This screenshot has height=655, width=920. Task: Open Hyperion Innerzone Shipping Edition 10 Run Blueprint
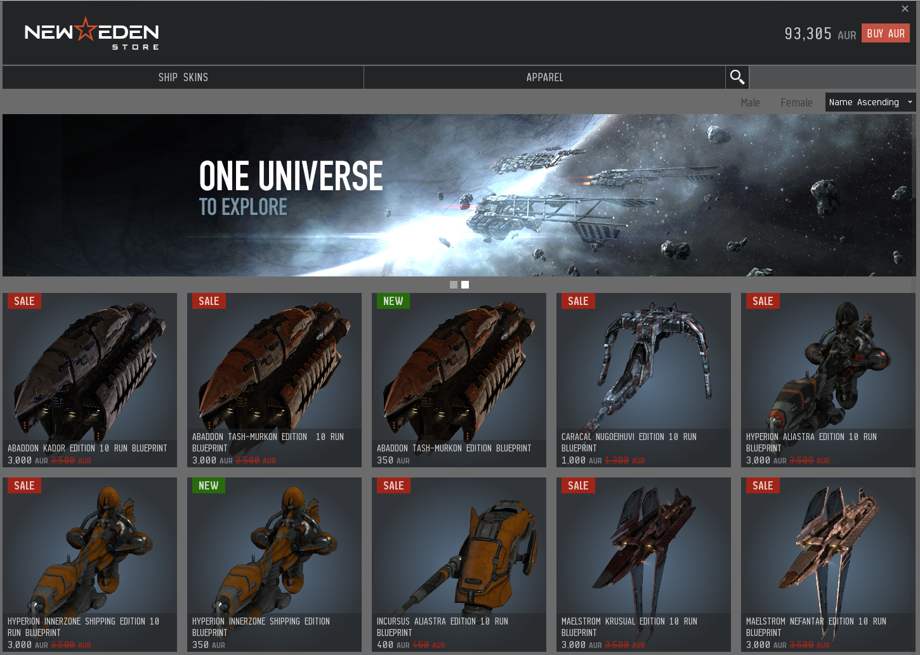click(89, 564)
